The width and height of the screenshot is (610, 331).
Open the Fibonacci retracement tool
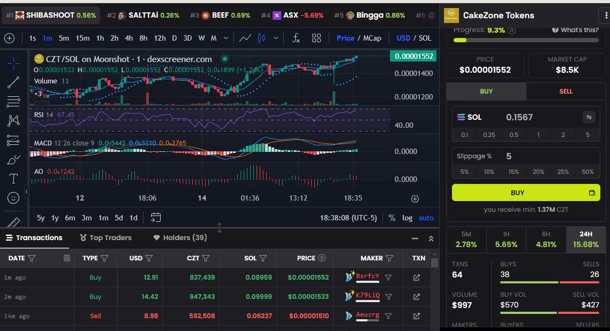(13, 102)
